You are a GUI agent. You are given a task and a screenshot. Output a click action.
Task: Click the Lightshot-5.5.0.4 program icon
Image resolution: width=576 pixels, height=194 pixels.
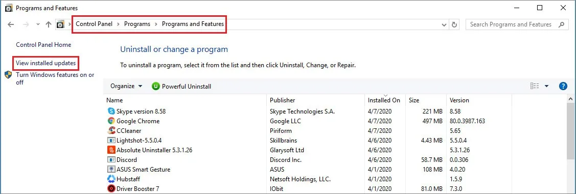[111, 140]
